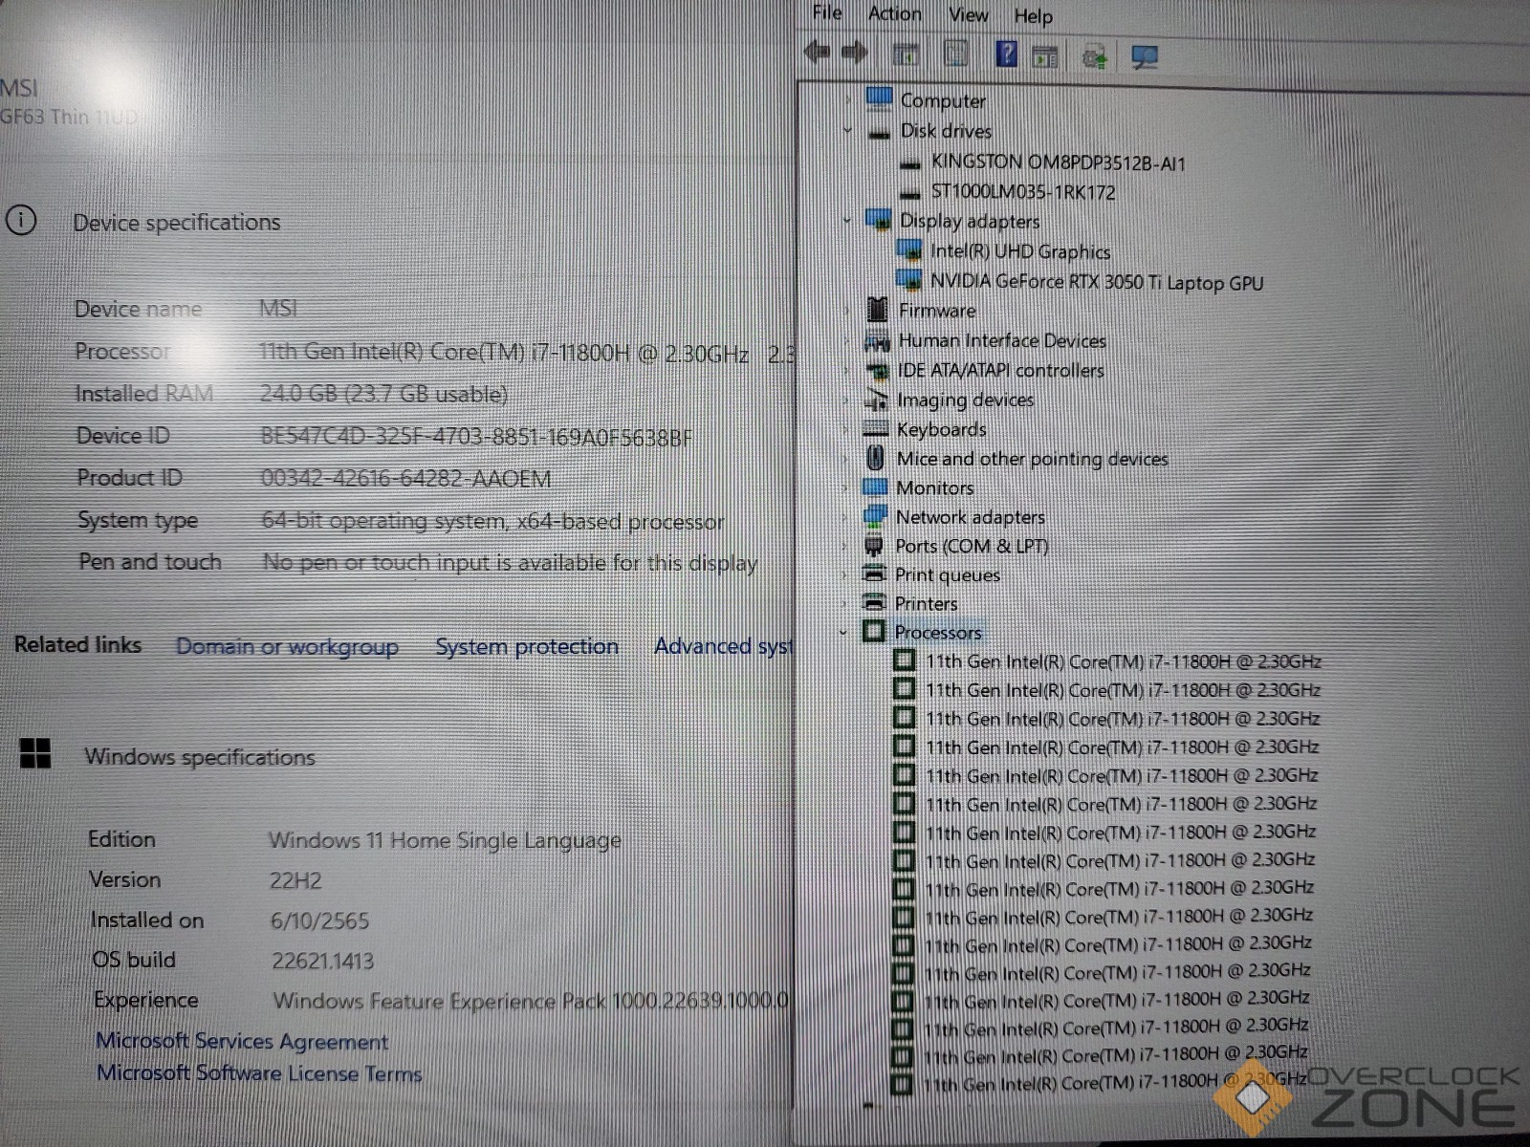Collapse the Processors node arrow
The image size is (1530, 1147).
842,632
